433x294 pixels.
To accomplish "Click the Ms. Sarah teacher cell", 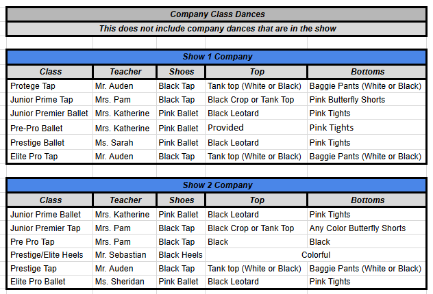I will click(x=124, y=143).
